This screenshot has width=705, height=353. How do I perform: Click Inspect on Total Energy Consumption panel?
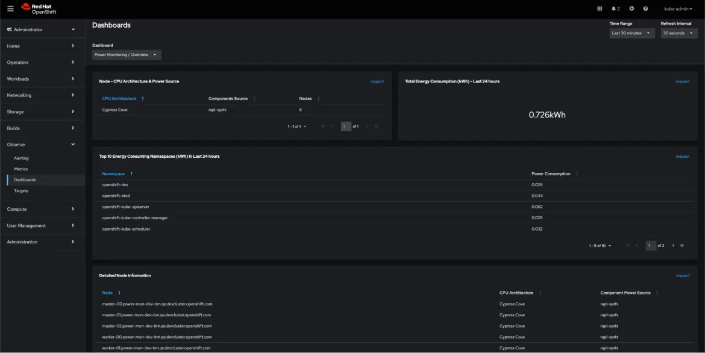point(682,81)
